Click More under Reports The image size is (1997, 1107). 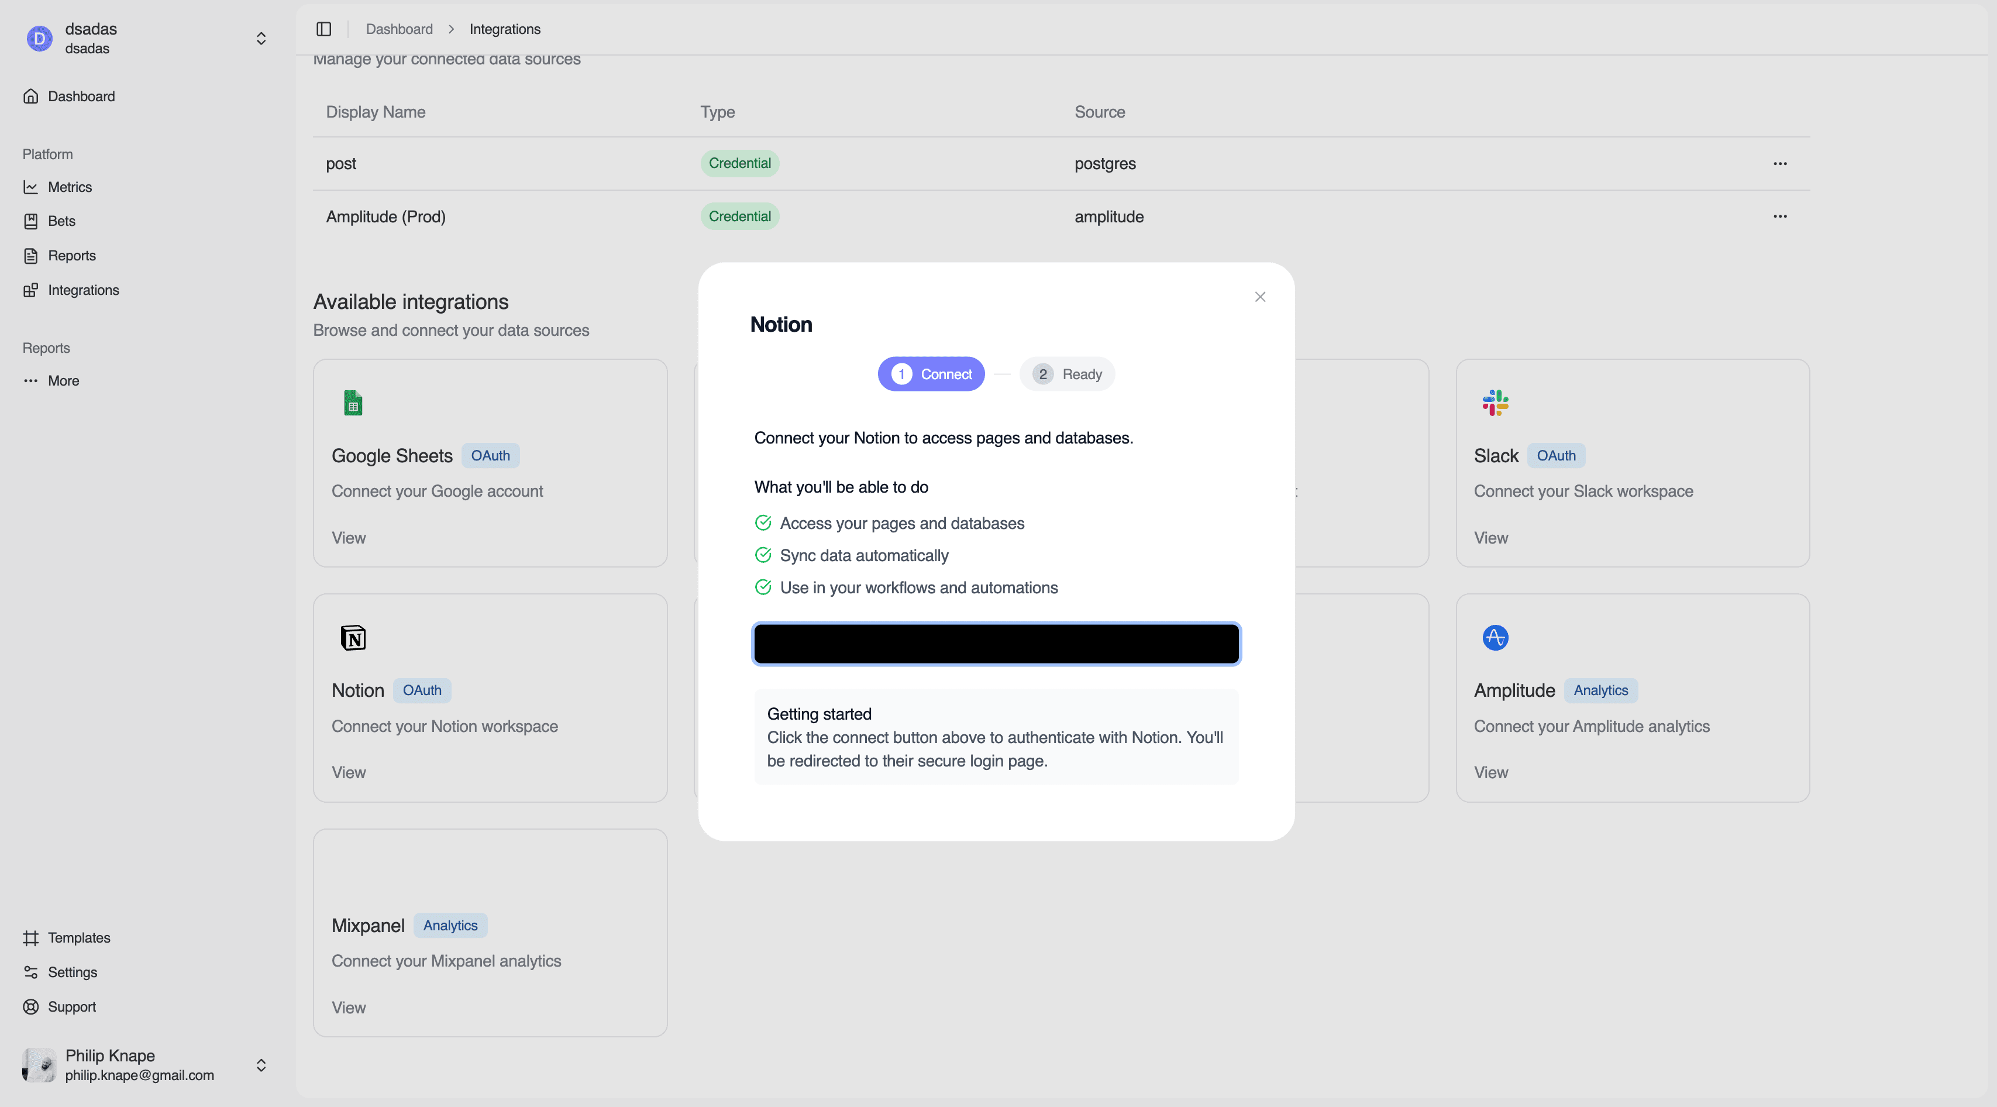point(63,381)
